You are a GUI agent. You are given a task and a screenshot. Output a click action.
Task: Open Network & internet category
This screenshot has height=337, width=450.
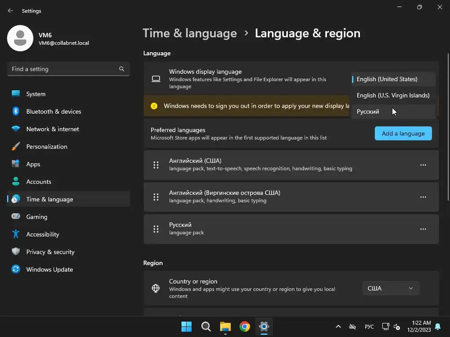[x=68, y=129]
